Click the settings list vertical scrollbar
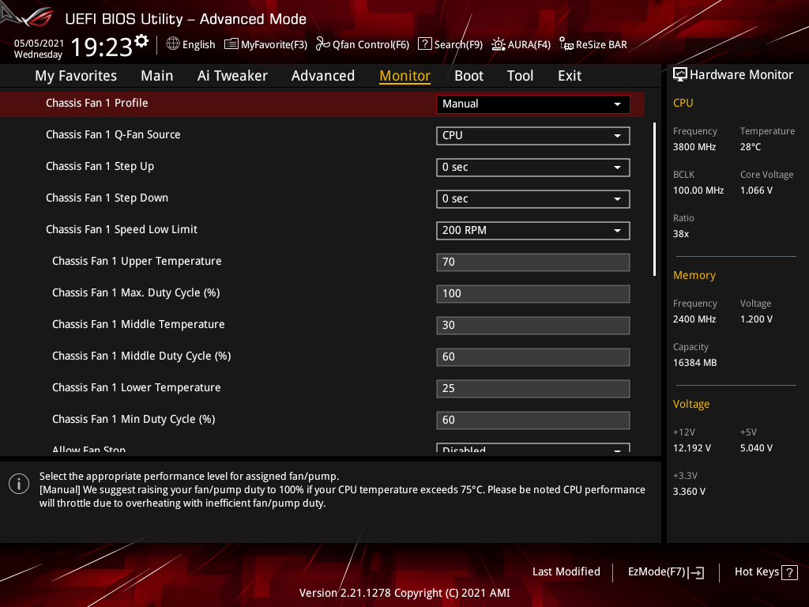The height and width of the screenshot is (607, 809). (x=654, y=198)
